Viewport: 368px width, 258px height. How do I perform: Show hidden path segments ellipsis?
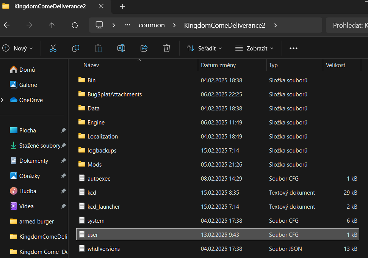click(x=127, y=25)
